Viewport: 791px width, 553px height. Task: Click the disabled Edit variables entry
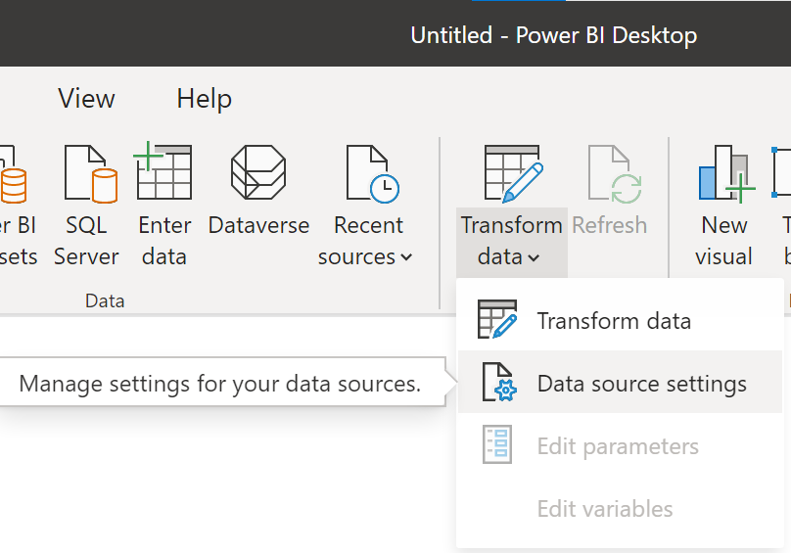(x=620, y=508)
